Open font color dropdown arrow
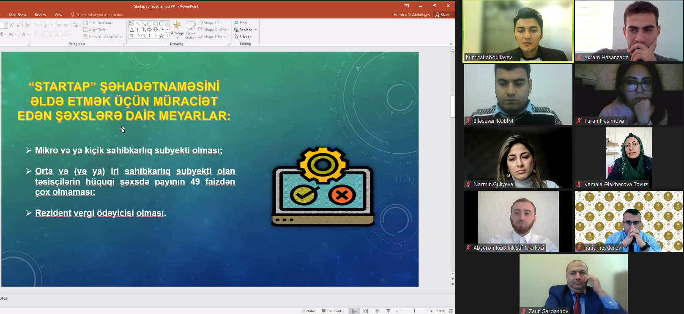Screen dimensions: 684x314 click(x=29, y=35)
